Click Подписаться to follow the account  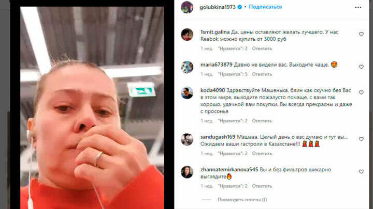click(x=265, y=7)
